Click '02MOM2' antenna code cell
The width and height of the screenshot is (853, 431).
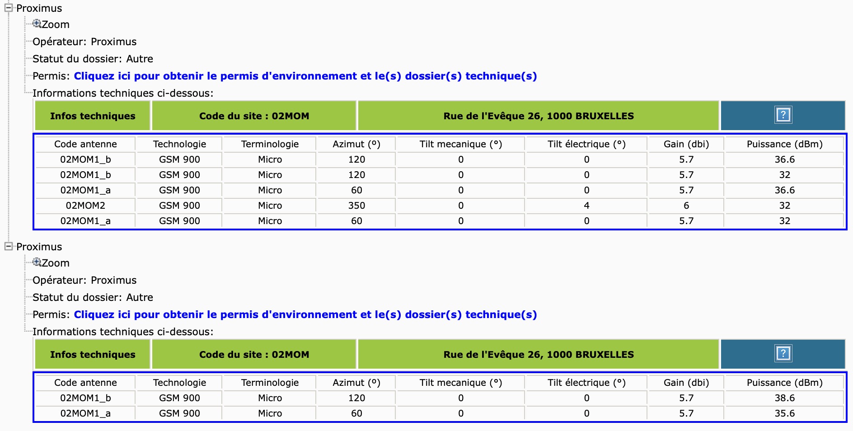[85, 206]
